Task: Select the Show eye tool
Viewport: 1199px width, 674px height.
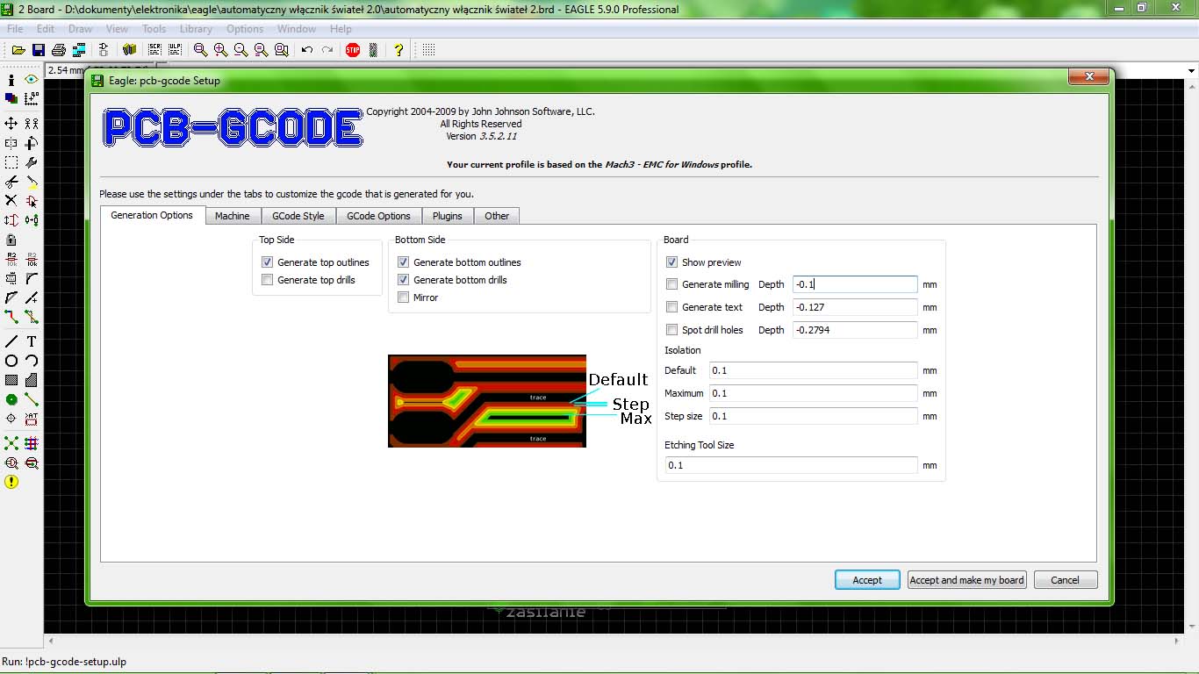Action: 32,80
